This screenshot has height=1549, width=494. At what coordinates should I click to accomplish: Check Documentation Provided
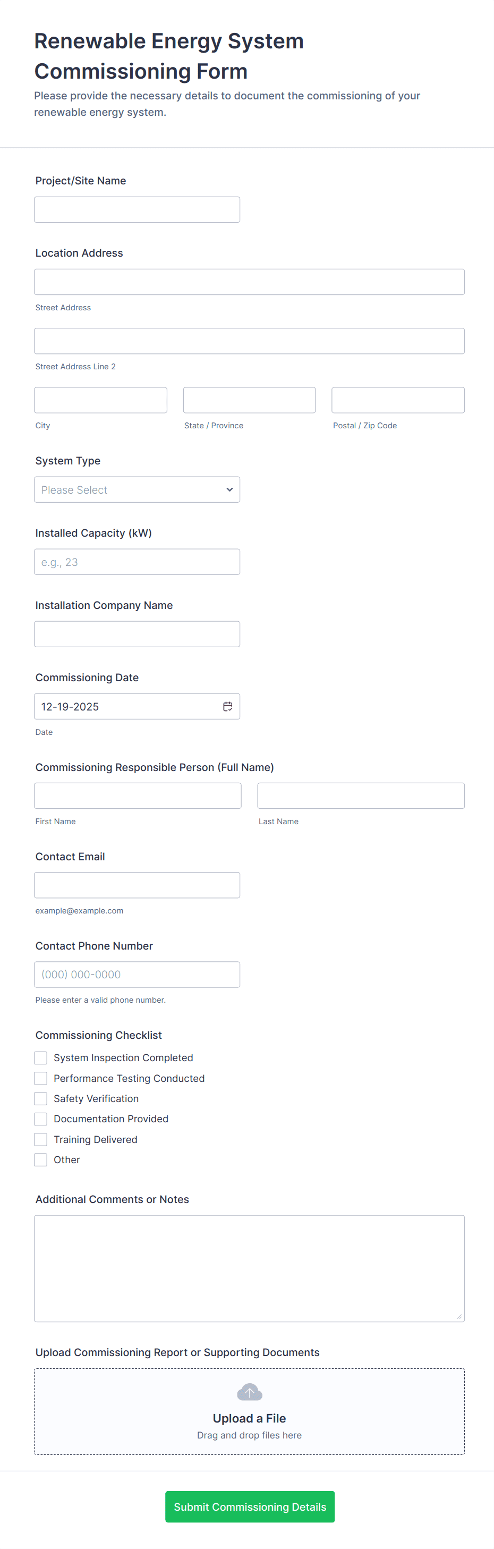click(x=40, y=1119)
